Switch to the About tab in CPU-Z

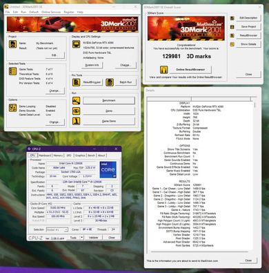101,156
